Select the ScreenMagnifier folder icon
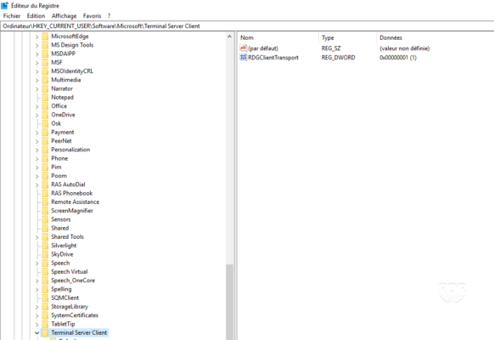This screenshot has height=340, width=494. coord(45,211)
